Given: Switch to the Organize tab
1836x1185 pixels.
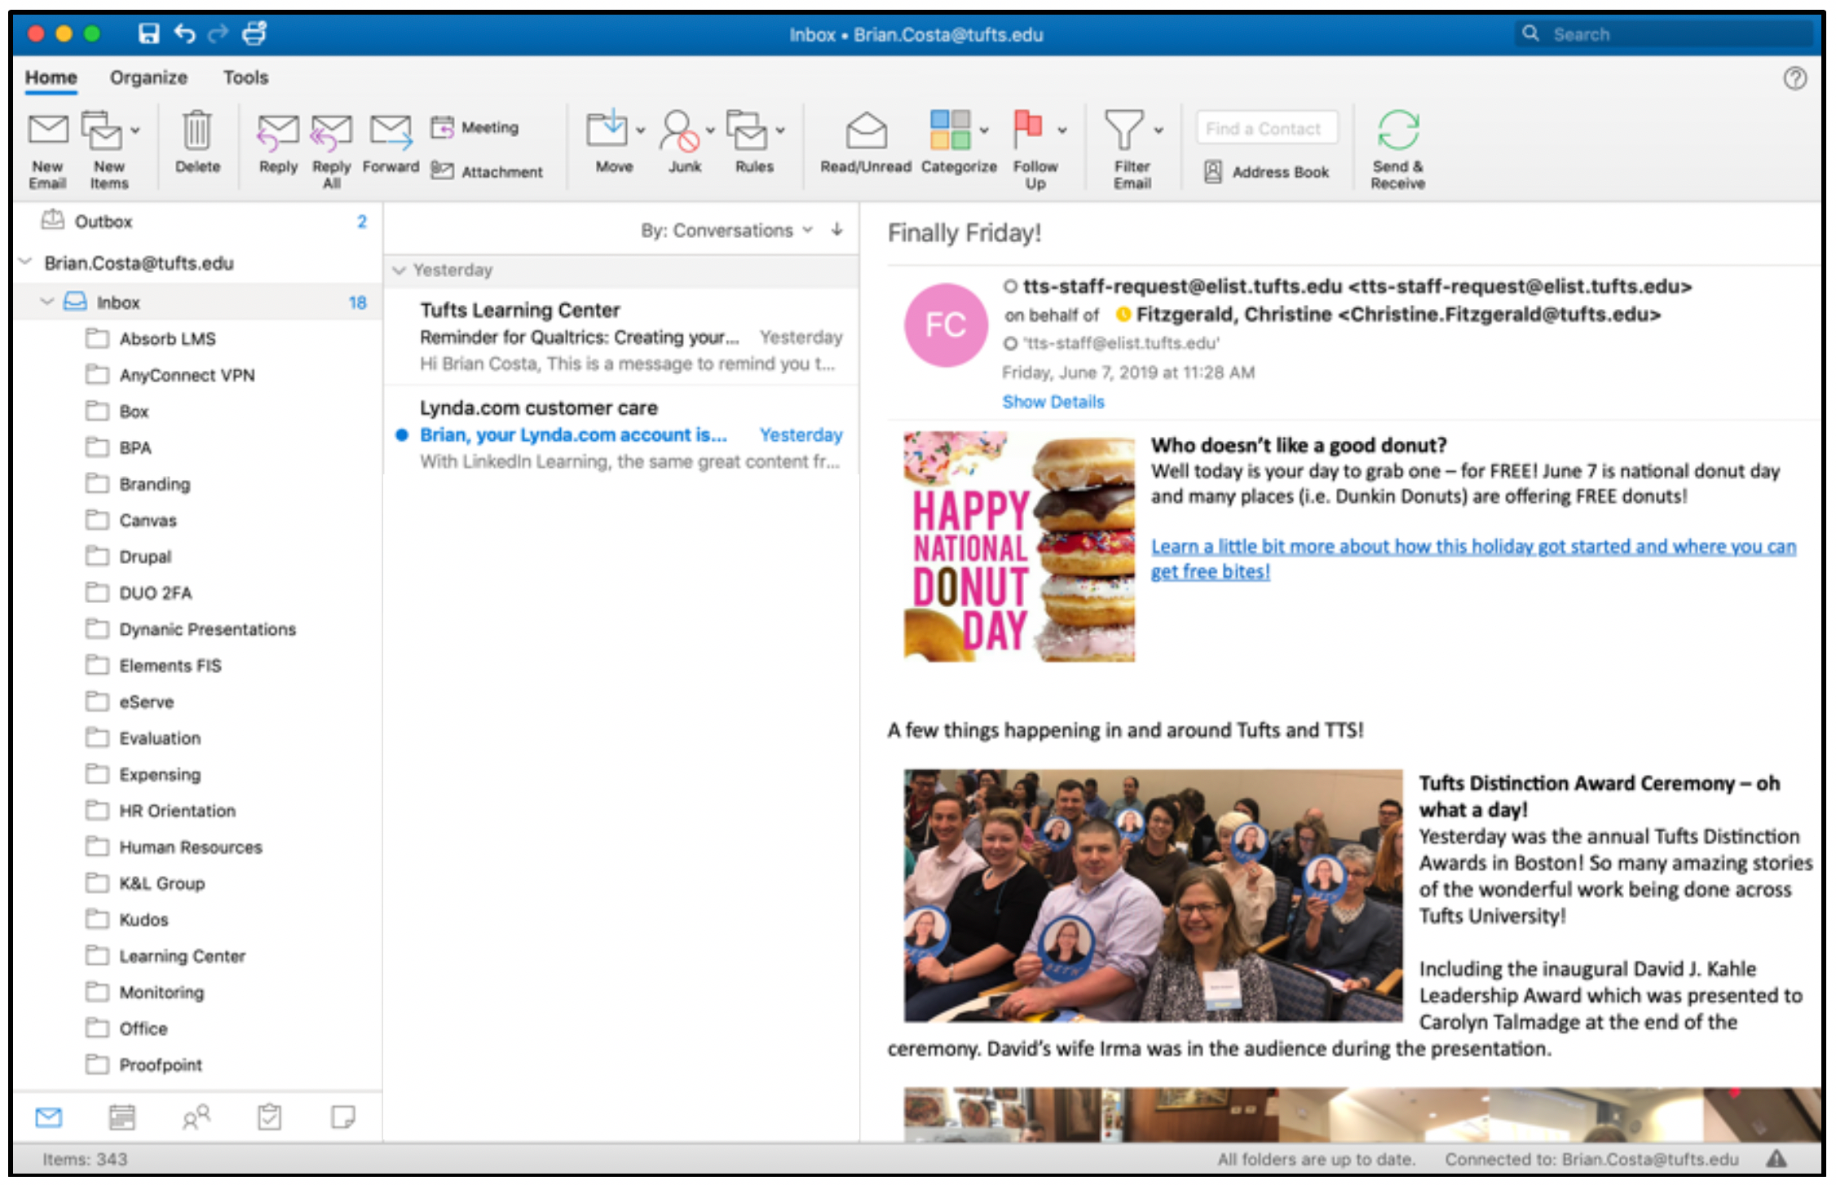Looking at the screenshot, I should tap(148, 77).
